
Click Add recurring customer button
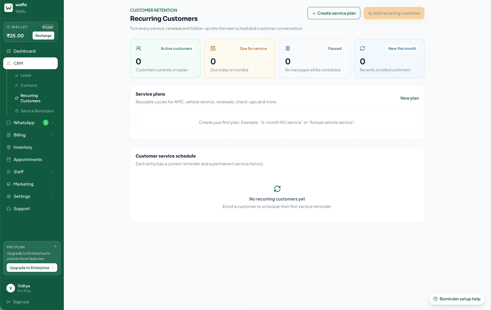394,13
